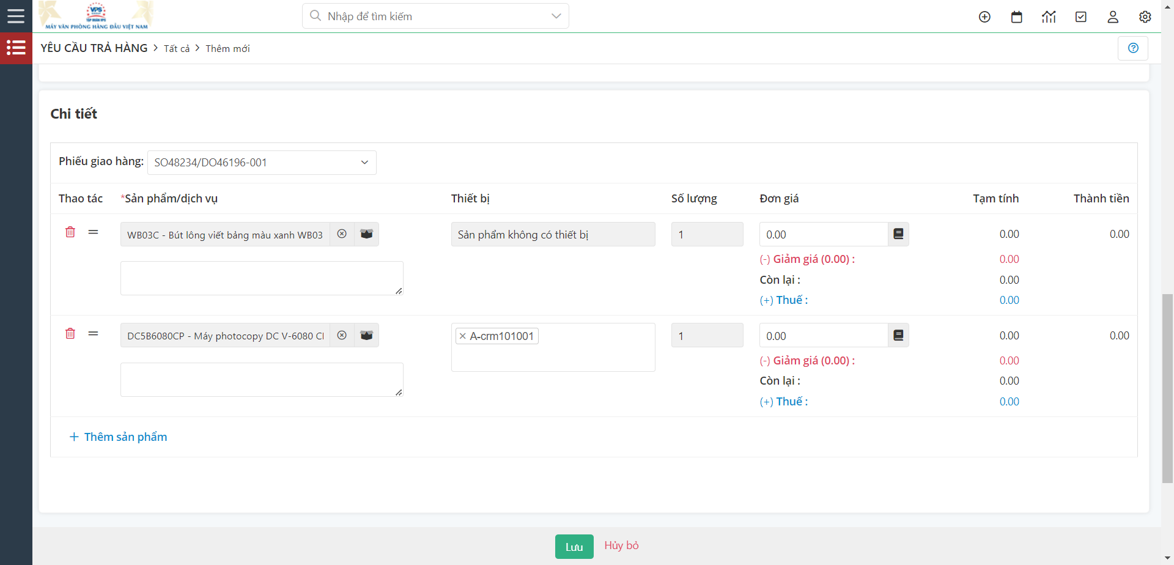
Task: Click the Đơn giá field of DC5B6080CP row
Action: tap(824, 336)
